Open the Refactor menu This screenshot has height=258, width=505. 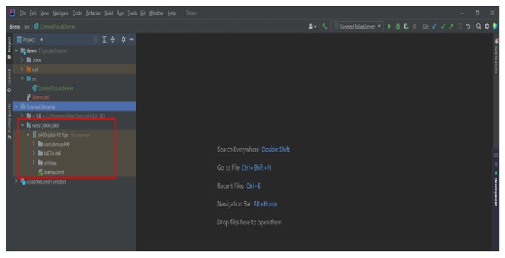click(93, 13)
